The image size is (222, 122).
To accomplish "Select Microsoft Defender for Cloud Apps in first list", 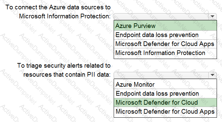I will tap(165, 44).
